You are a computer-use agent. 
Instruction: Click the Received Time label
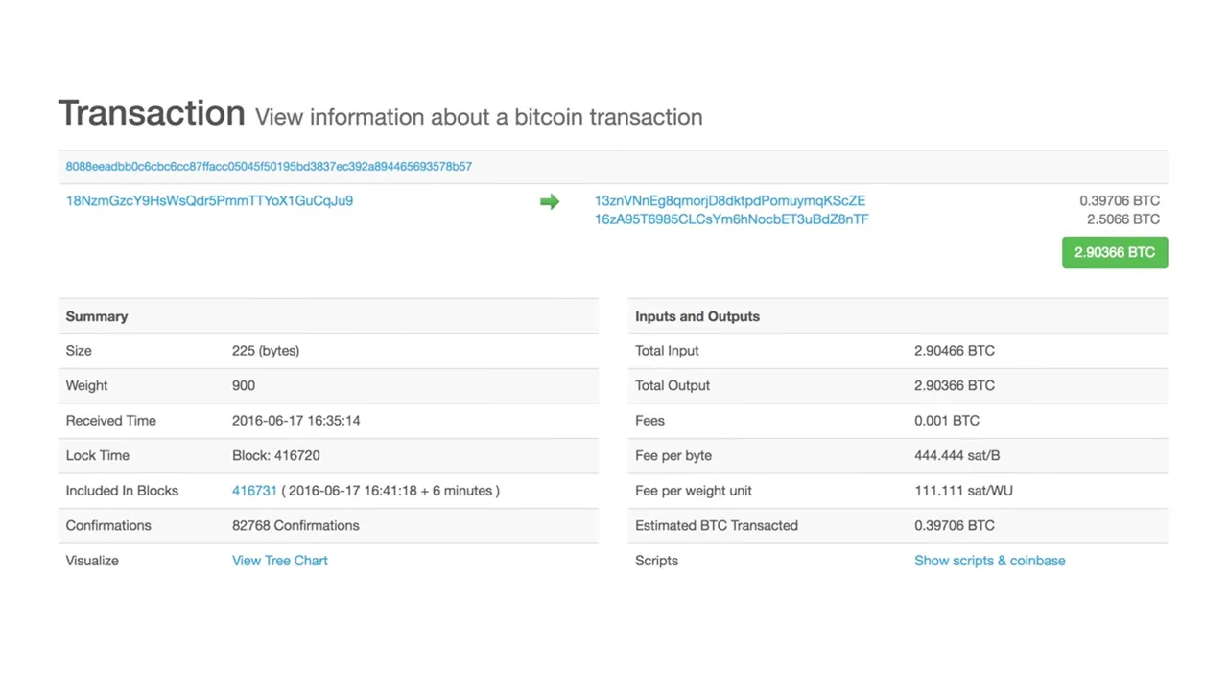click(x=110, y=421)
